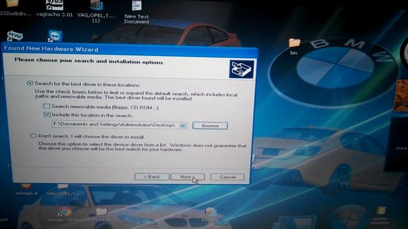Enable 'Search removable media' checkbox
Viewport: 408px width, 229px height.
47,106
